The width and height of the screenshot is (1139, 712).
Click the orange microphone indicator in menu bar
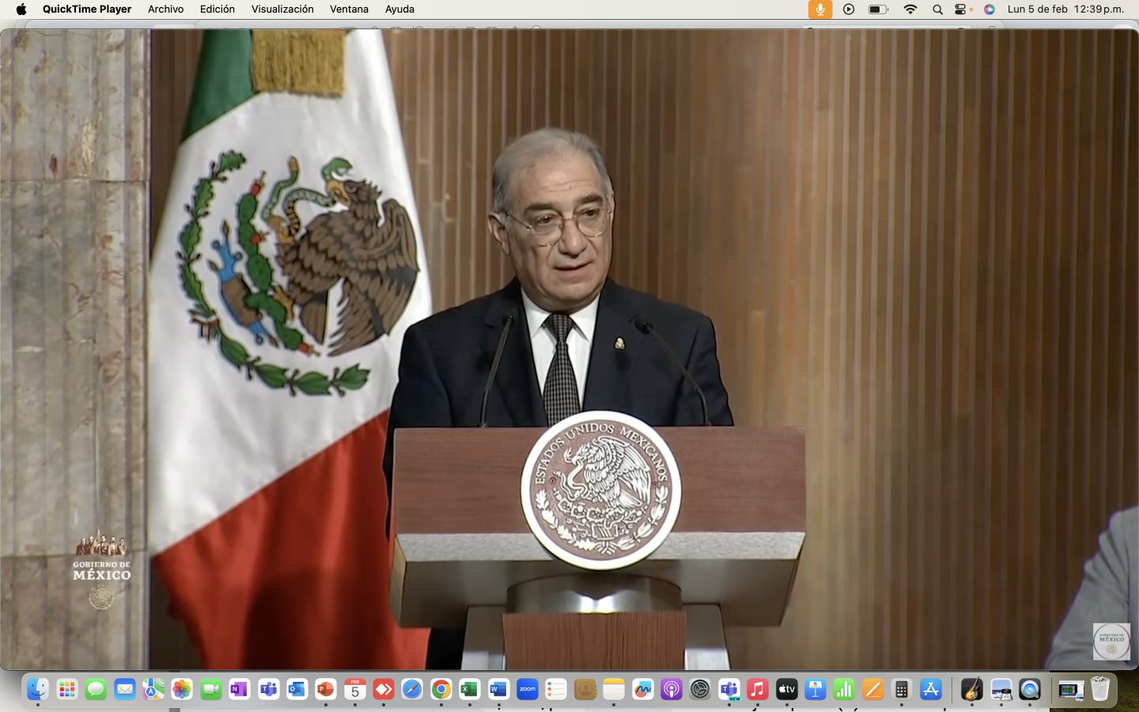tap(819, 9)
